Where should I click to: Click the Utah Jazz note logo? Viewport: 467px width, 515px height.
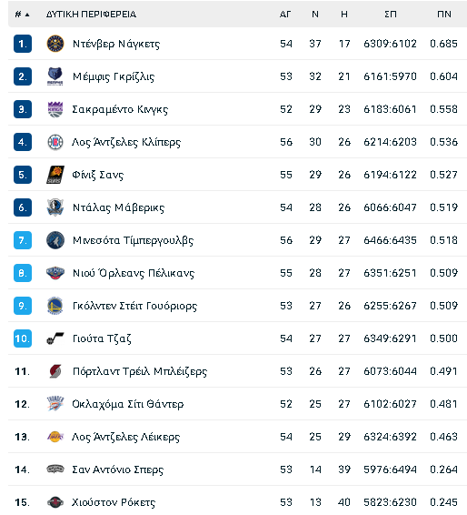coord(55,338)
